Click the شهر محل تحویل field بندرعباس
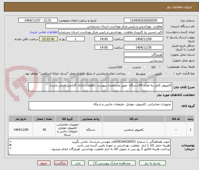The height and width of the screenshot is (170, 199). coord(143,60)
